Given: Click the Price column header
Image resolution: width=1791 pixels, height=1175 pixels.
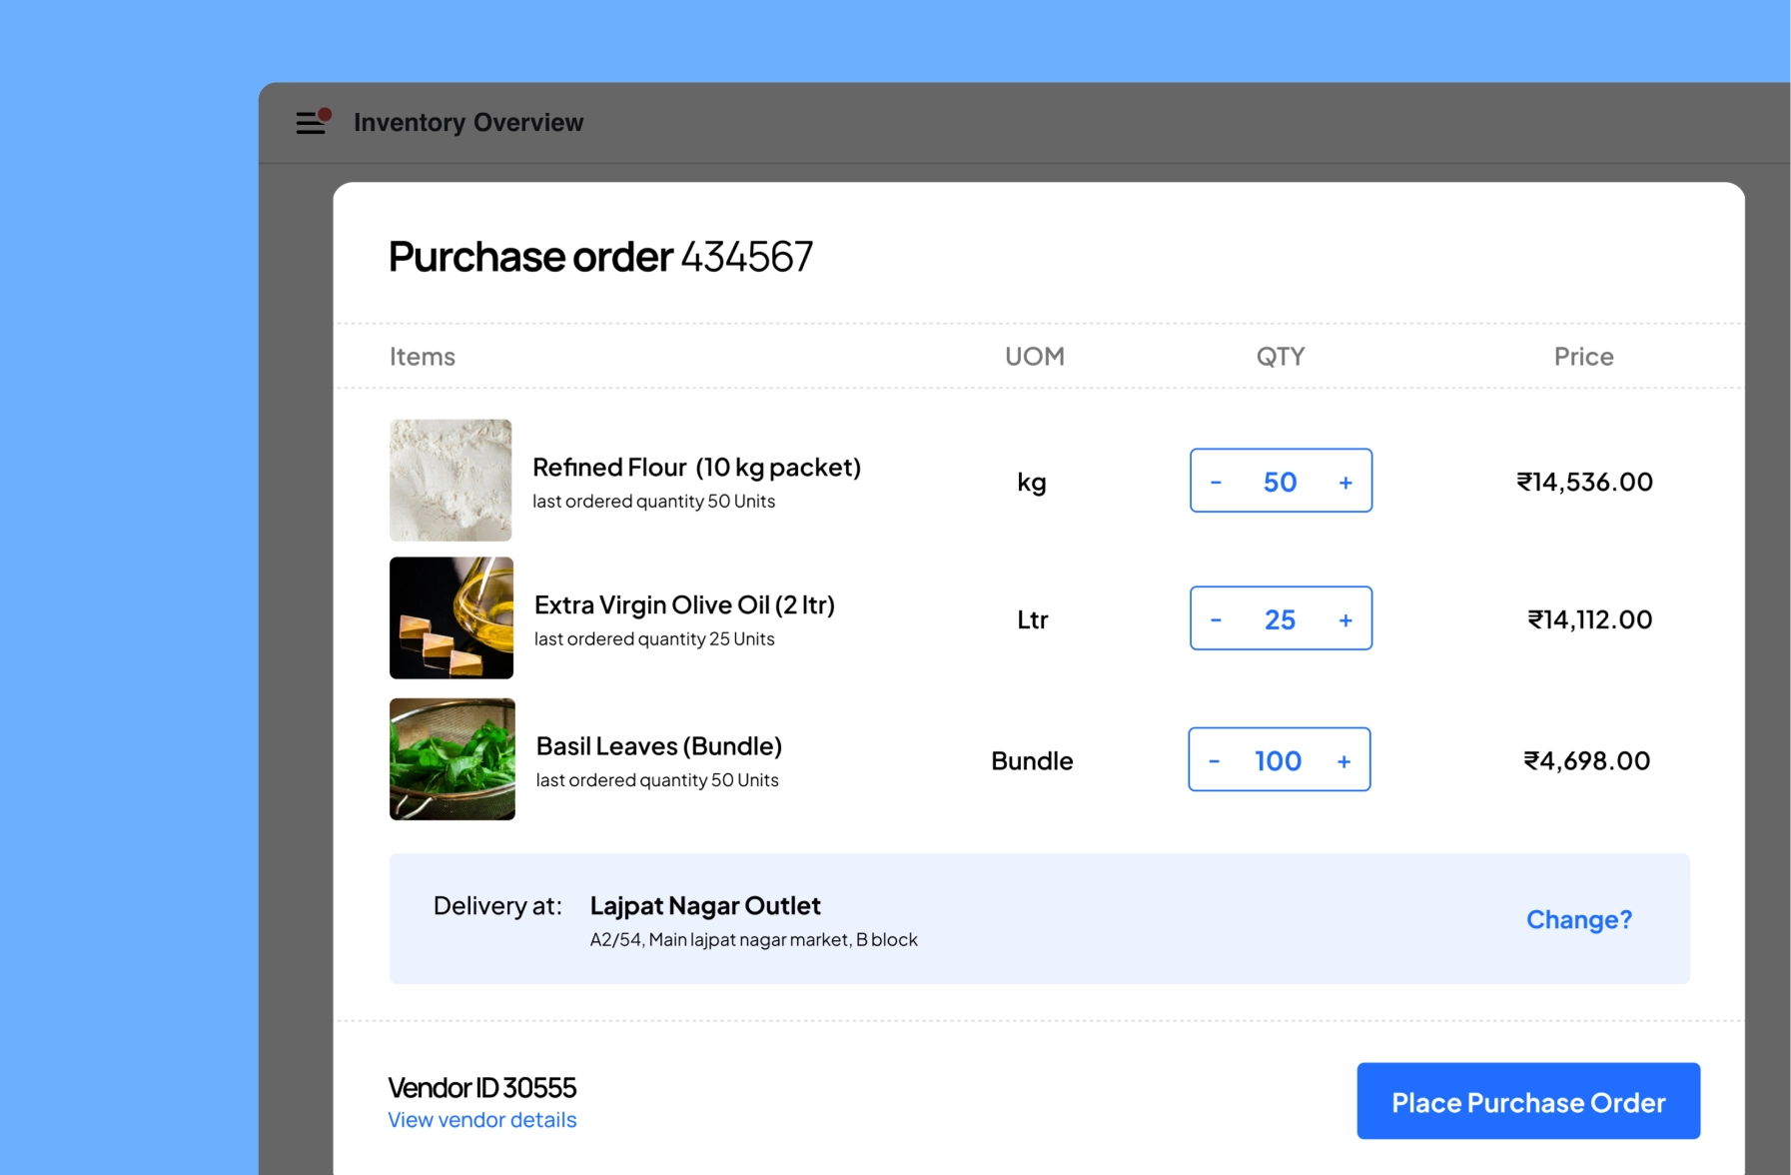Looking at the screenshot, I should [x=1583, y=357].
